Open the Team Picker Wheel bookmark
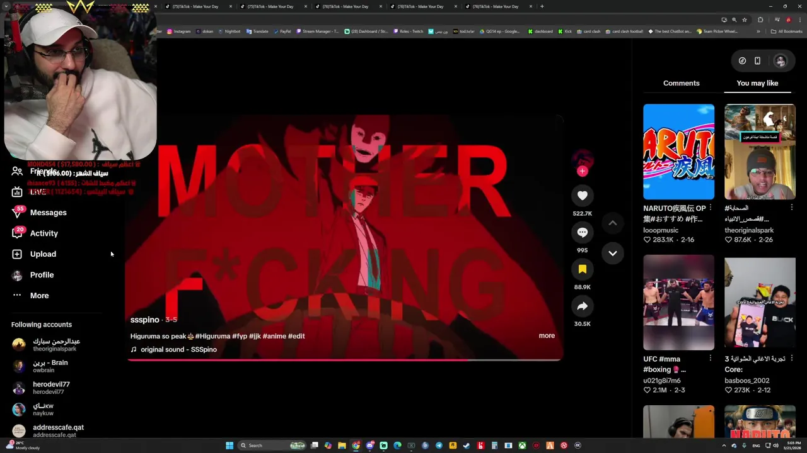The image size is (807, 453). (x=717, y=31)
